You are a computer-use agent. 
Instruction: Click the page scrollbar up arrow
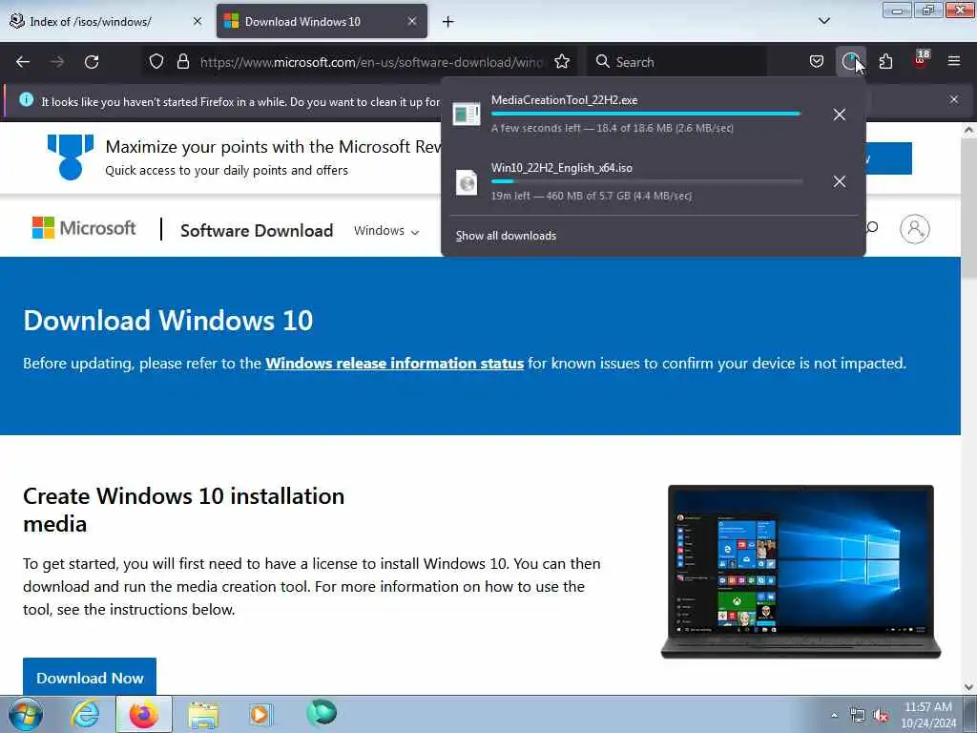click(969, 130)
